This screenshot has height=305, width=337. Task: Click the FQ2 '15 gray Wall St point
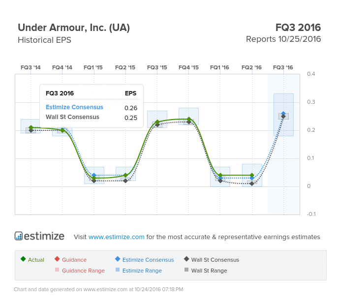[x=125, y=181]
